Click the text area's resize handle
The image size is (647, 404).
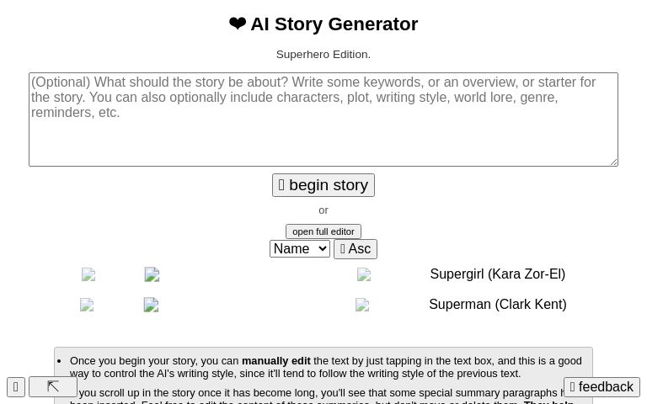point(612,161)
